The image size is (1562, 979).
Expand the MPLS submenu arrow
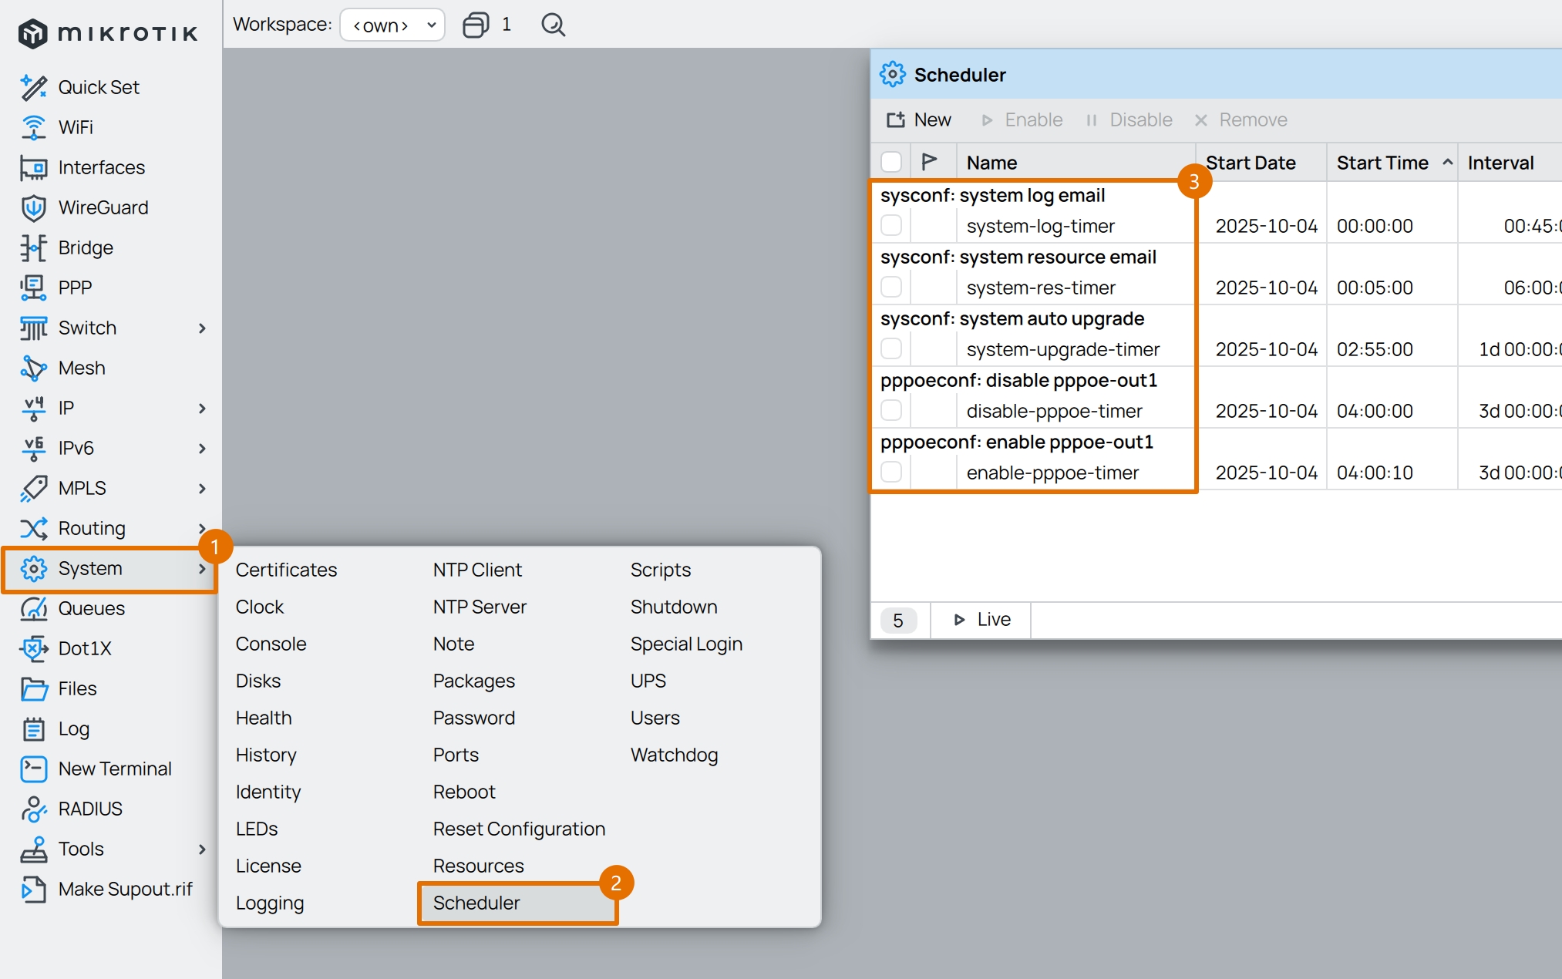click(202, 488)
